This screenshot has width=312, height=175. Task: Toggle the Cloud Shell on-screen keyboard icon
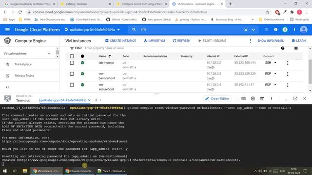[243, 99]
